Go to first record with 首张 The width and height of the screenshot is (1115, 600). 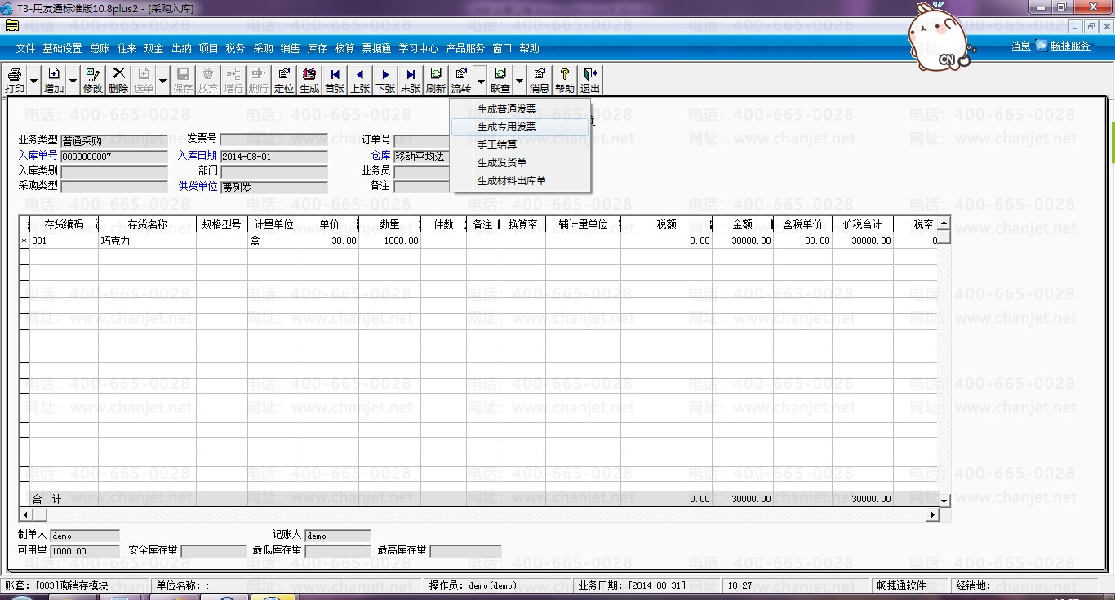tap(335, 80)
